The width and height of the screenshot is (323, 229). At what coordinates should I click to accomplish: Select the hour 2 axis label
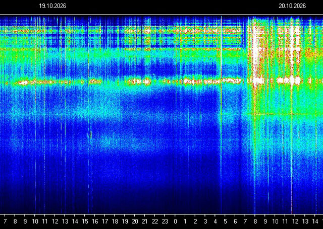[x=195, y=221]
